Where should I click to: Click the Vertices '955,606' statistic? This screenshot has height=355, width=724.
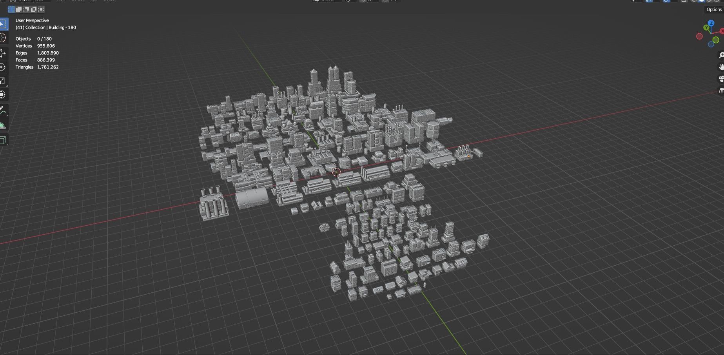tap(46, 46)
